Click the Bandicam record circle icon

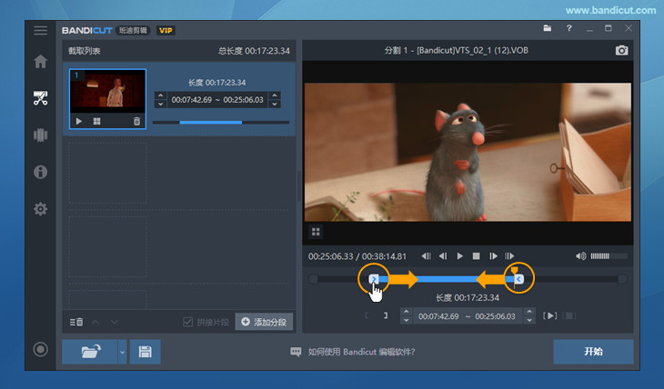coord(40,349)
